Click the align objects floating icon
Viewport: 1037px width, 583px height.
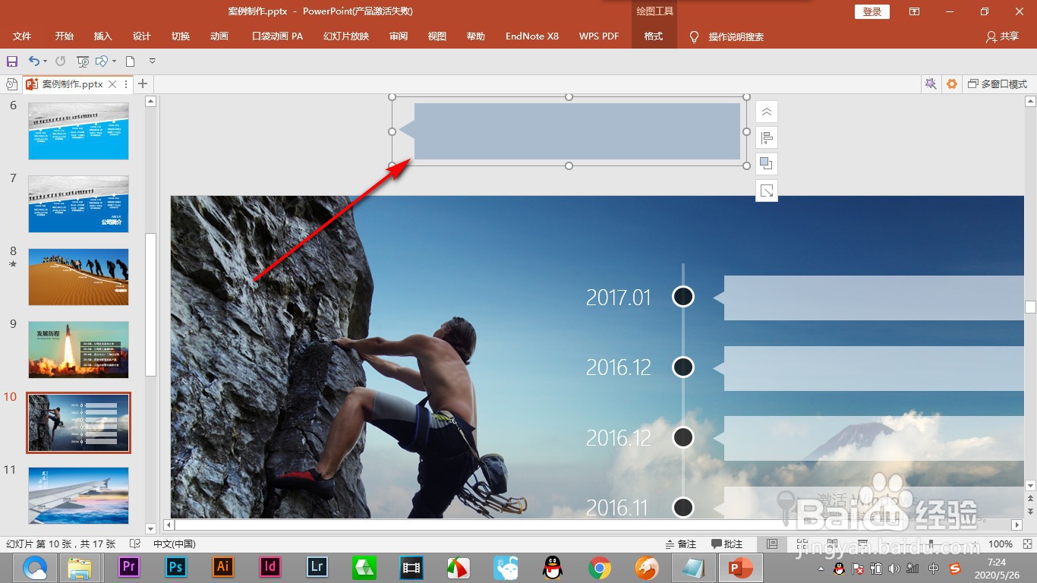pyautogui.click(x=767, y=137)
